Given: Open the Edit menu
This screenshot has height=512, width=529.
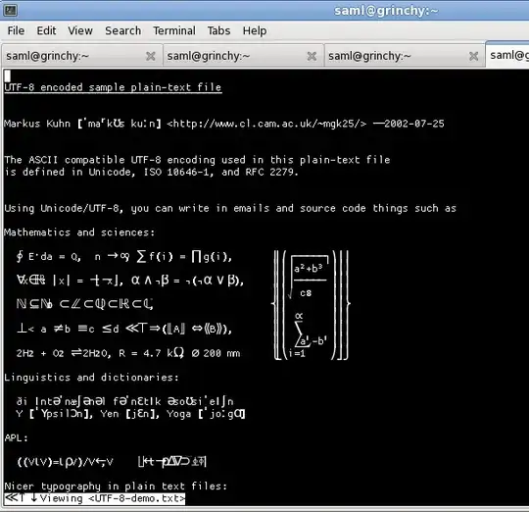Looking at the screenshot, I should tap(46, 30).
